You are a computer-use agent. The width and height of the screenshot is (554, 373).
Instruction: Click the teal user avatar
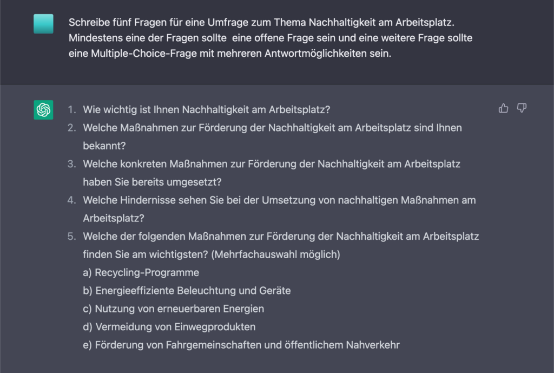tap(43, 24)
